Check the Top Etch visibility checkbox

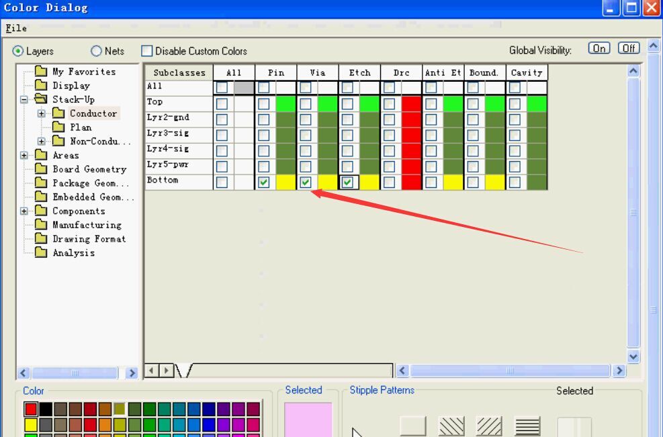[x=347, y=104]
